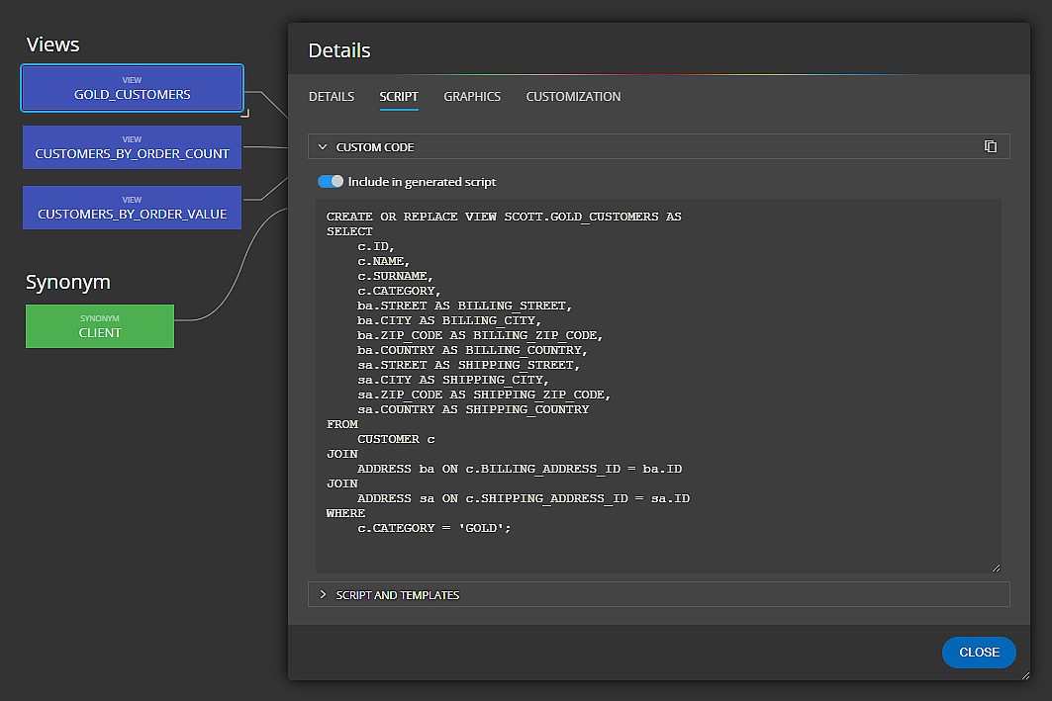Go to the CUSTOMIZATION tab
Screen dimensions: 1052x701
[573, 96]
